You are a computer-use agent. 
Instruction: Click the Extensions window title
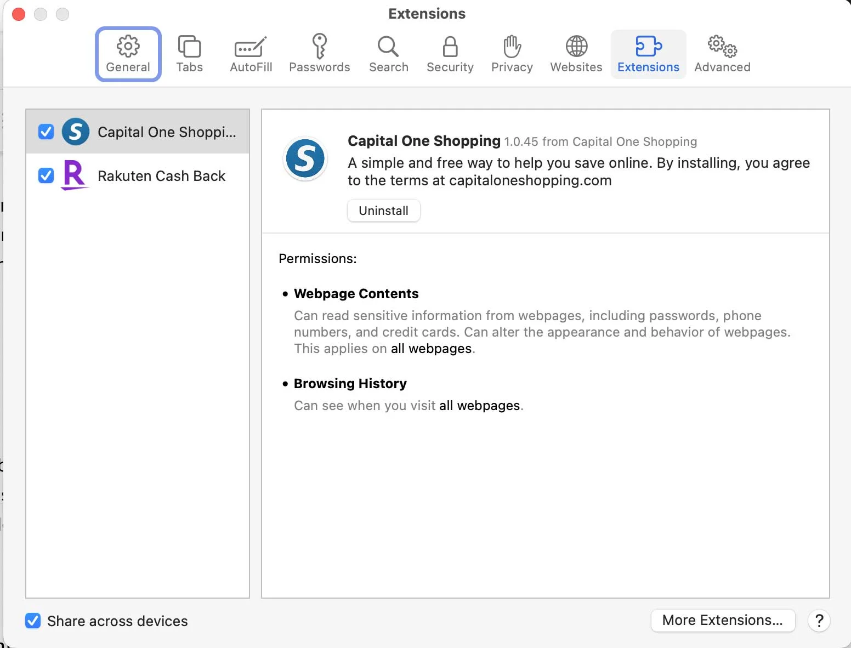[427, 14]
